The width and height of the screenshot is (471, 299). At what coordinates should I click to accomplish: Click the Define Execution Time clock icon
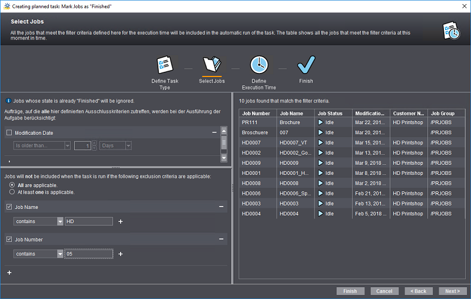258,65
